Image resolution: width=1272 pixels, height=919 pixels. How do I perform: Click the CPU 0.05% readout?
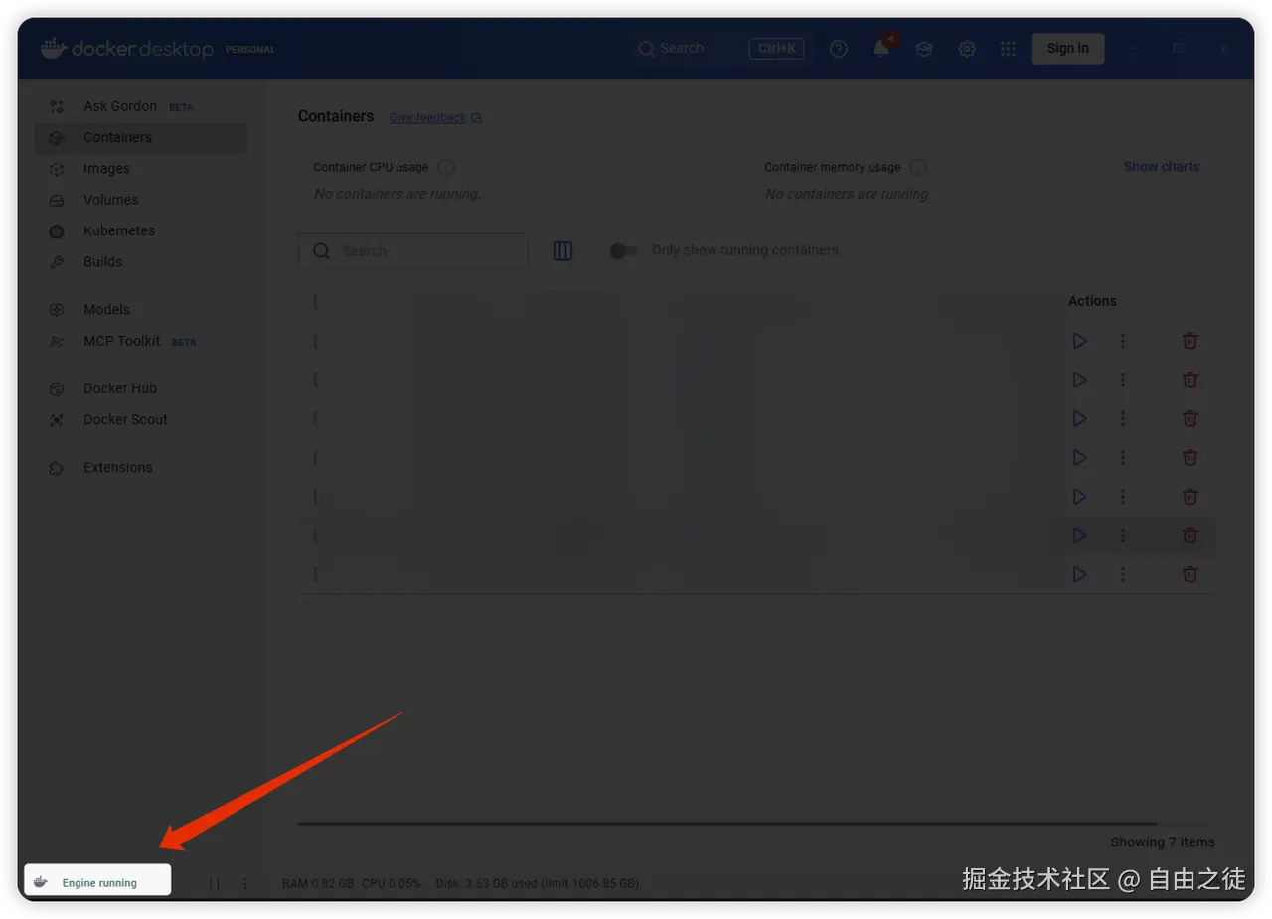[x=392, y=883]
